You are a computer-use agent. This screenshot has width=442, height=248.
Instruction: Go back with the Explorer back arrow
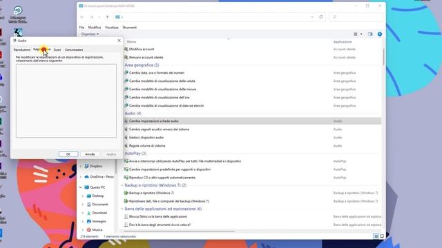(82, 17)
